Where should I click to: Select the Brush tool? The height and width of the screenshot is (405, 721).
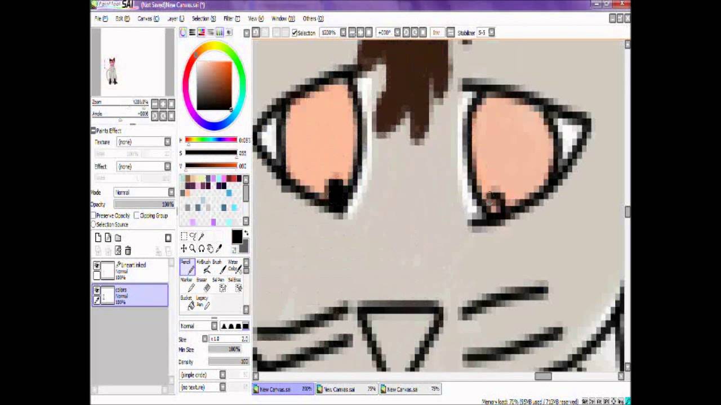click(x=218, y=267)
